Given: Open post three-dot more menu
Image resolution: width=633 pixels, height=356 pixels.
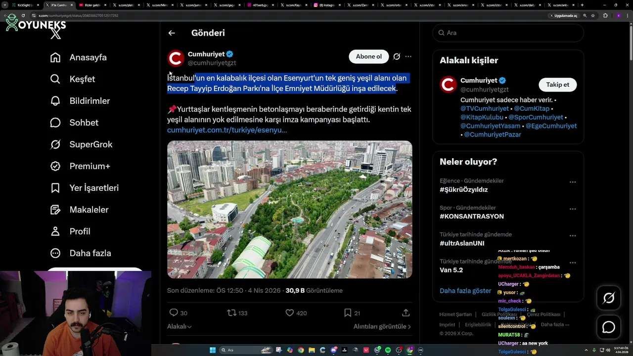Looking at the screenshot, I should coord(408,56).
